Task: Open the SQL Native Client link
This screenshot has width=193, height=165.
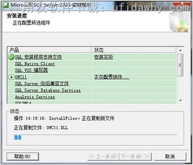Action: tap(35, 64)
